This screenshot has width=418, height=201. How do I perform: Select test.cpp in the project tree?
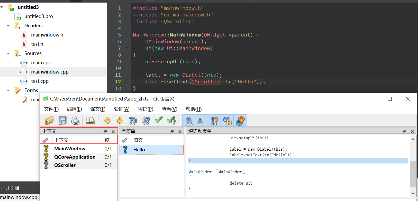(40, 81)
